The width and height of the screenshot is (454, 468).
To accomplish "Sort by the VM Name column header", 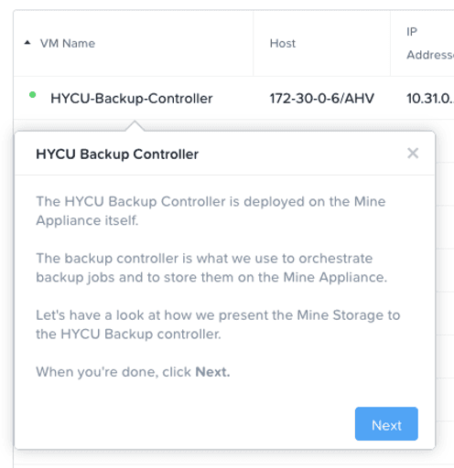I will click(x=68, y=43).
